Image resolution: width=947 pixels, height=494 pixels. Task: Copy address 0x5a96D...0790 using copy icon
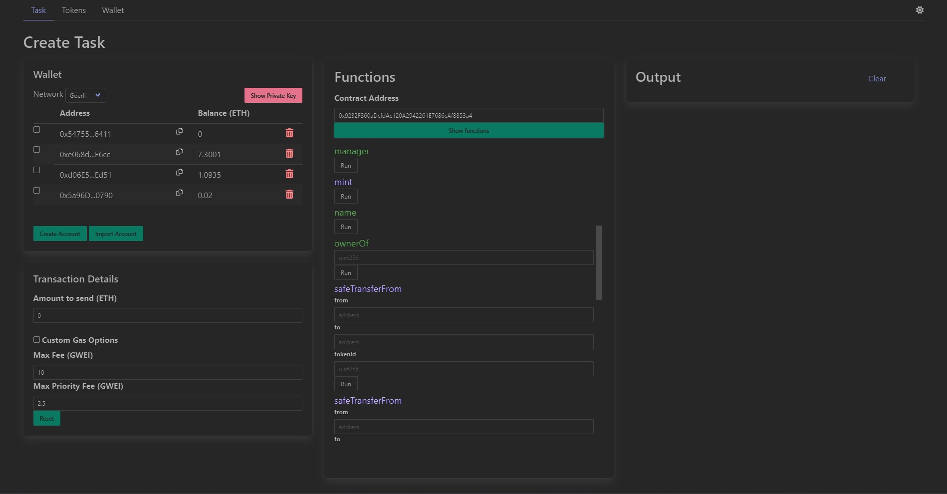[x=179, y=193]
